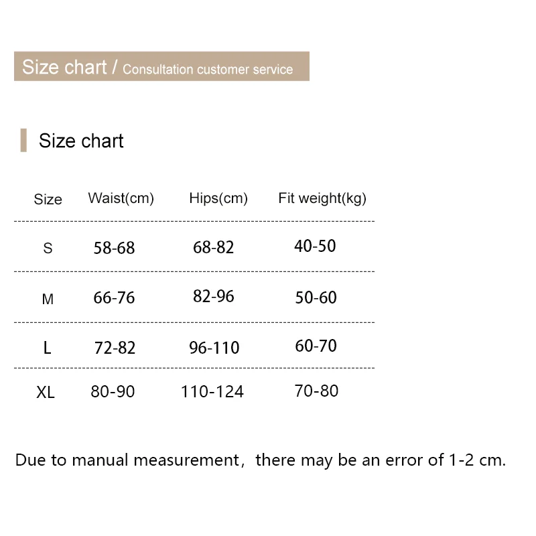Click the 80-90 waist value
Viewport: 536px width, 536px height.
(x=113, y=391)
